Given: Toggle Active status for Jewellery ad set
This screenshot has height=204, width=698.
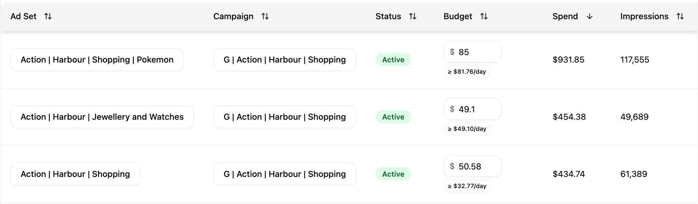Looking at the screenshot, I should (393, 117).
